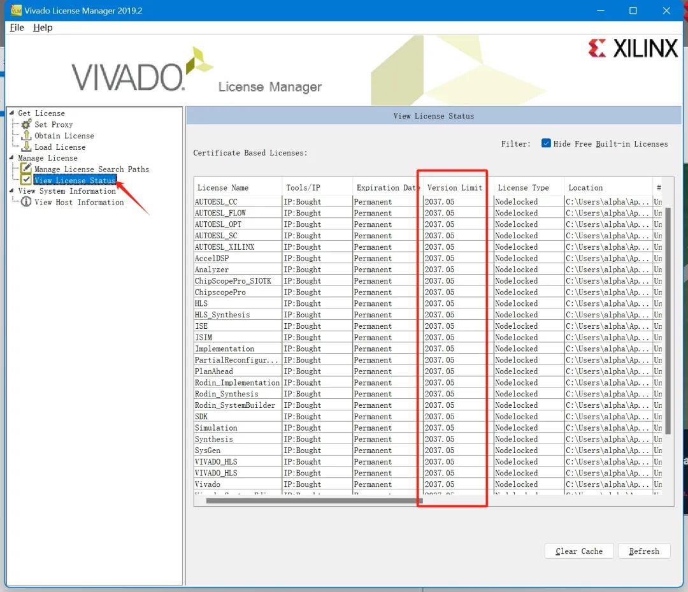The width and height of the screenshot is (688, 592).
Task: Click Manage License category label
Action: tap(47, 158)
